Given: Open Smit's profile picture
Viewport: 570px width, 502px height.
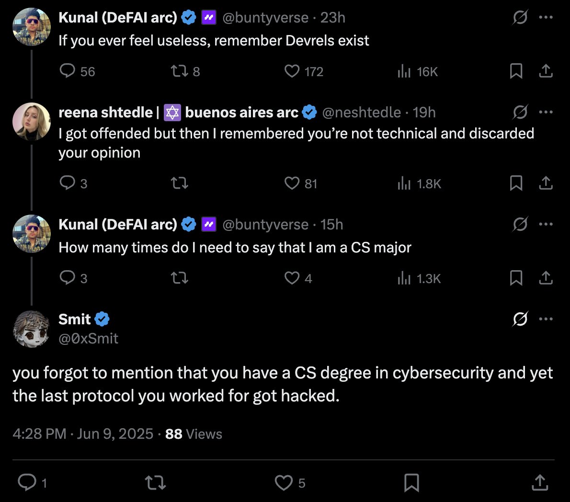Looking at the screenshot, I should [32, 329].
